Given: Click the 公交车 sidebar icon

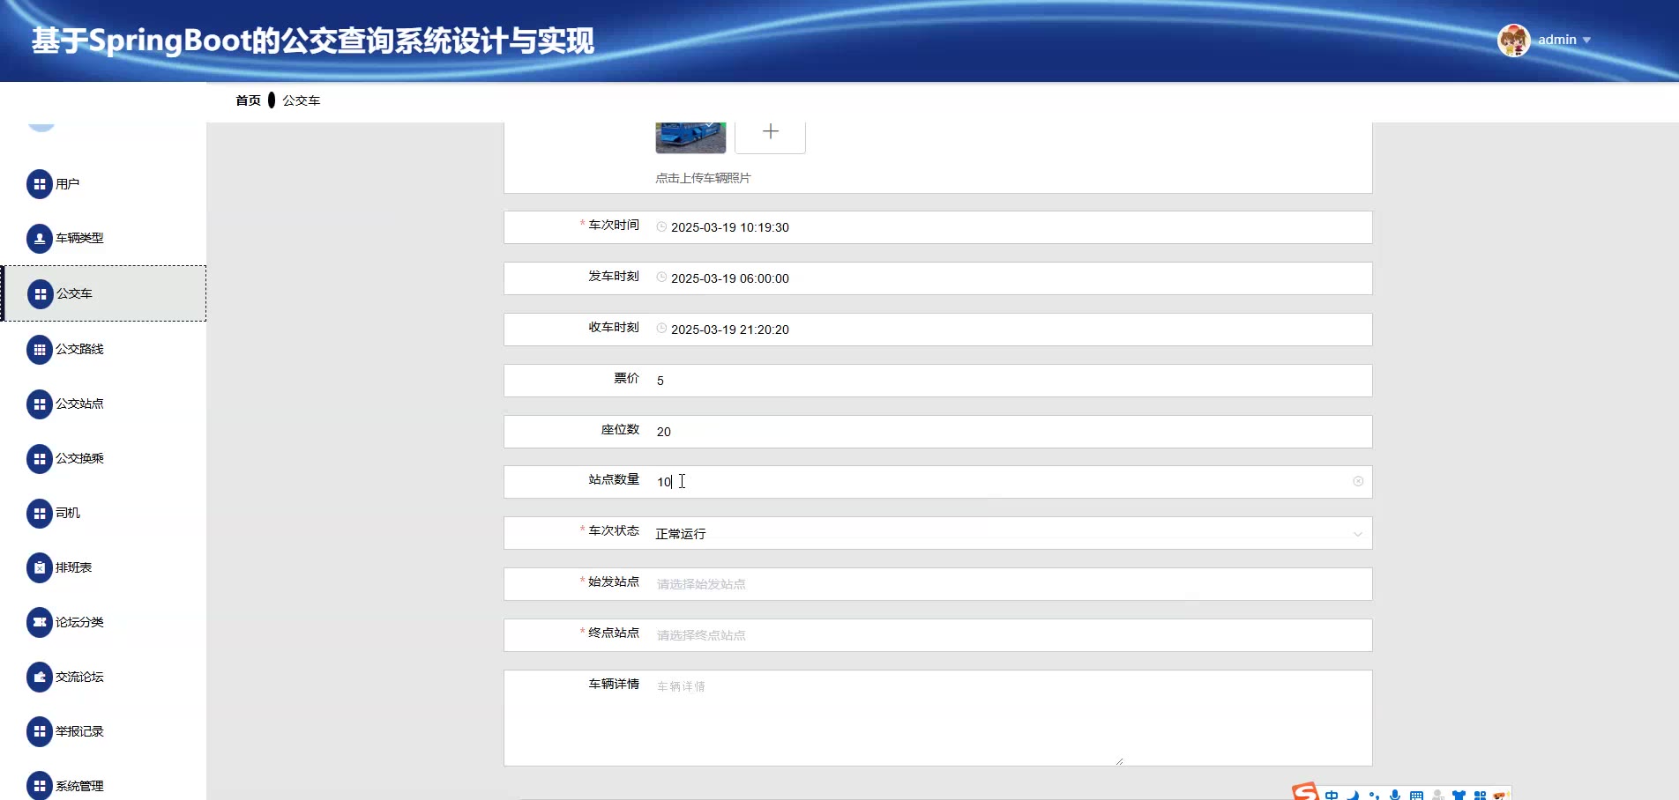Looking at the screenshot, I should (x=41, y=294).
